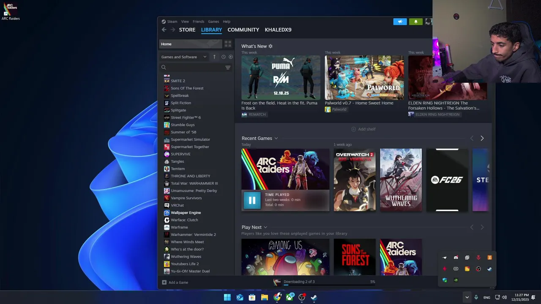The image size is (541, 304).
Task: Go back with the Steam back arrow
Action: point(164,30)
